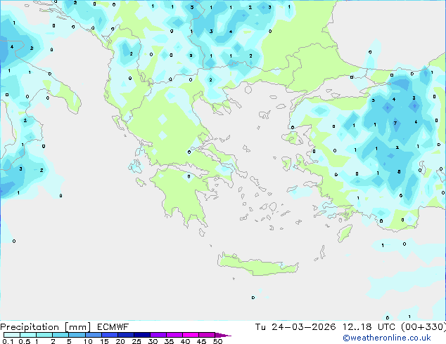
Task: Click the '12..18 UTC' time range
Action: 369,327
